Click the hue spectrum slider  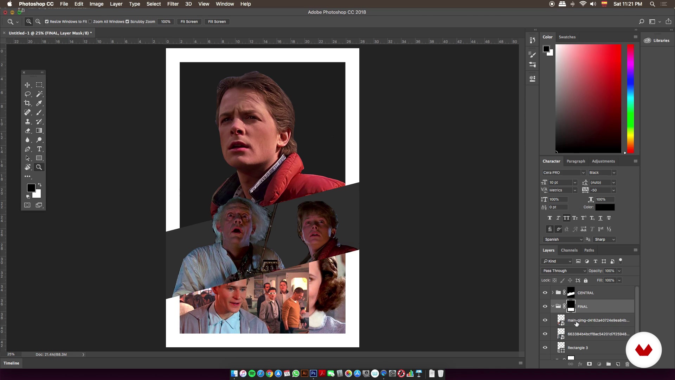coord(631,99)
